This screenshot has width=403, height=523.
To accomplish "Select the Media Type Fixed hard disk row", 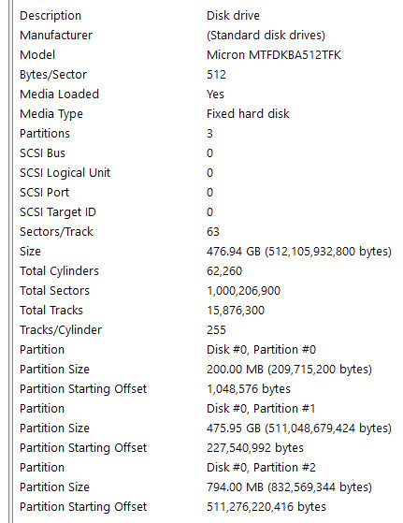I will (x=208, y=114).
